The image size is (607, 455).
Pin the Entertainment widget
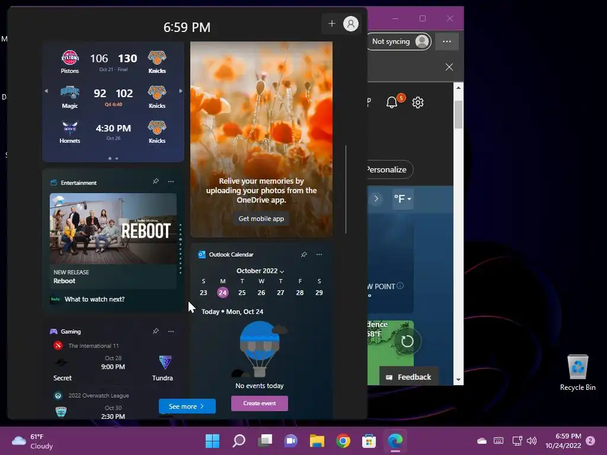156,181
